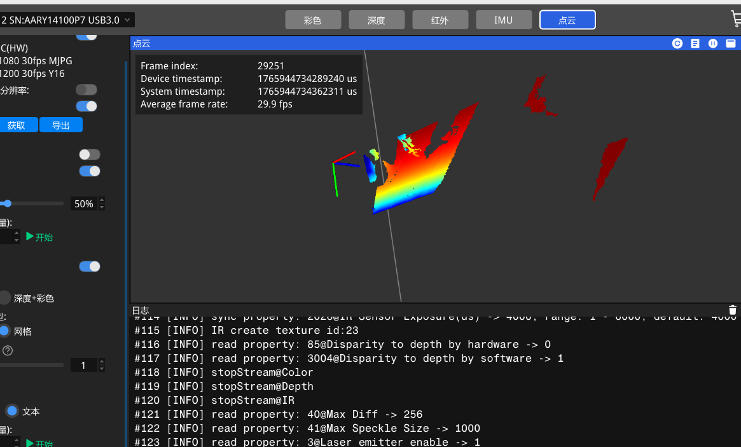Click the 50% value field

pos(84,203)
